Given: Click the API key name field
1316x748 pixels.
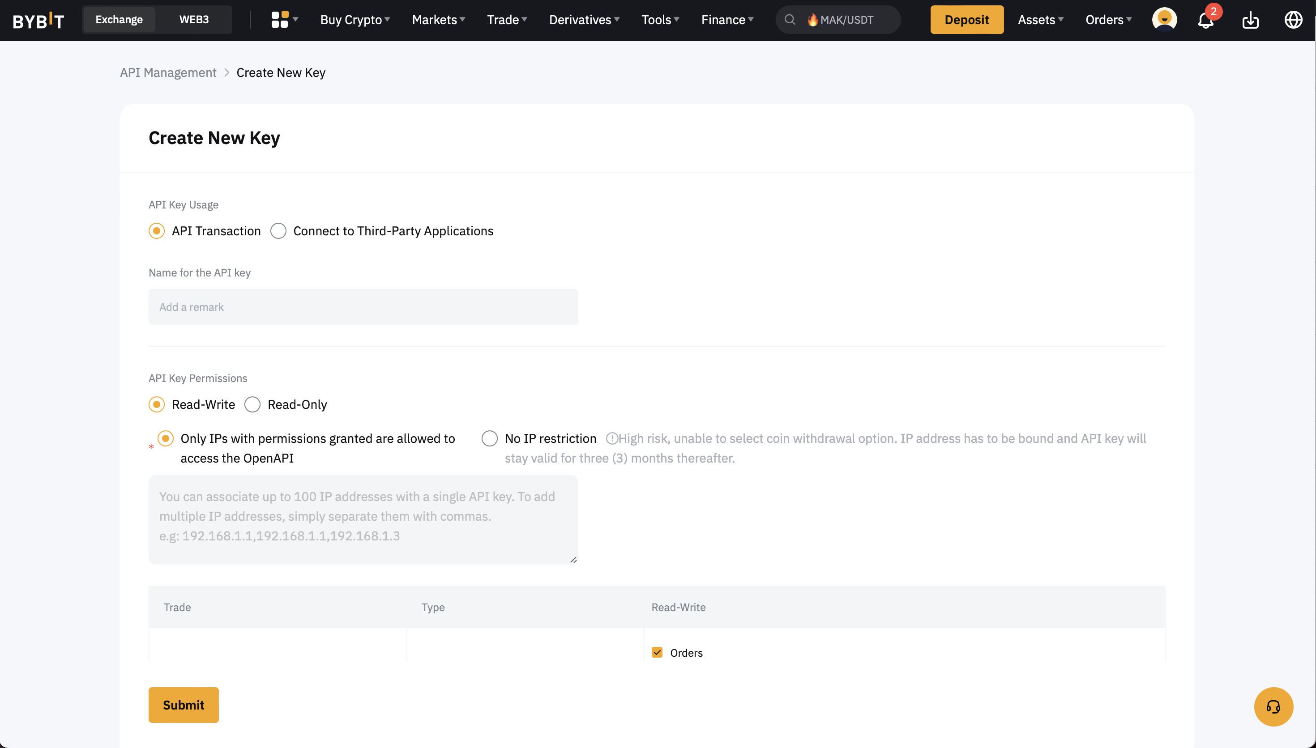Looking at the screenshot, I should pyautogui.click(x=363, y=307).
